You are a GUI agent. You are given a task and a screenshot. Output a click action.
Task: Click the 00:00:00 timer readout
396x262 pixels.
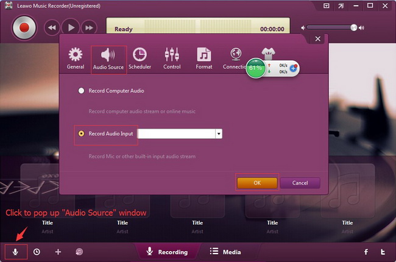(x=272, y=29)
